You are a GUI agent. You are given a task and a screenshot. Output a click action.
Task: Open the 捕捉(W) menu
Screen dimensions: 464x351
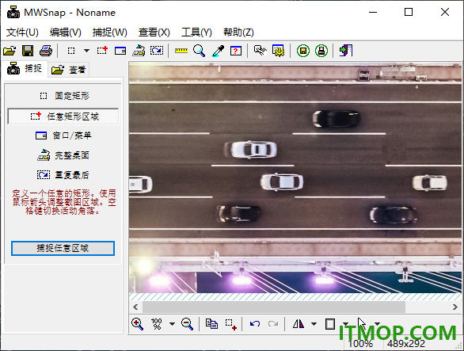(x=110, y=32)
